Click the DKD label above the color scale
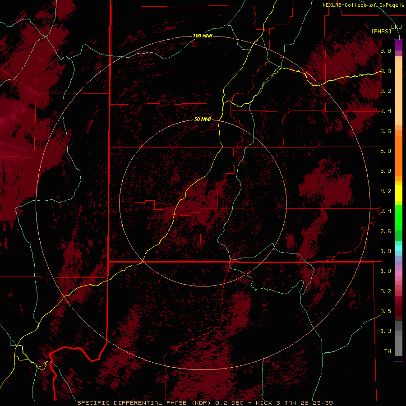Image resolution: width=406 pixels, height=406 pixels. coord(397,27)
